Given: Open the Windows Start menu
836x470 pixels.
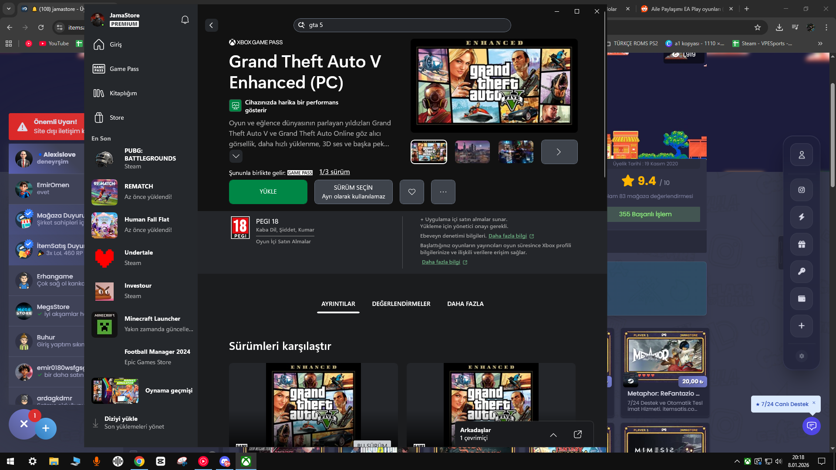Looking at the screenshot, I should [x=10, y=461].
